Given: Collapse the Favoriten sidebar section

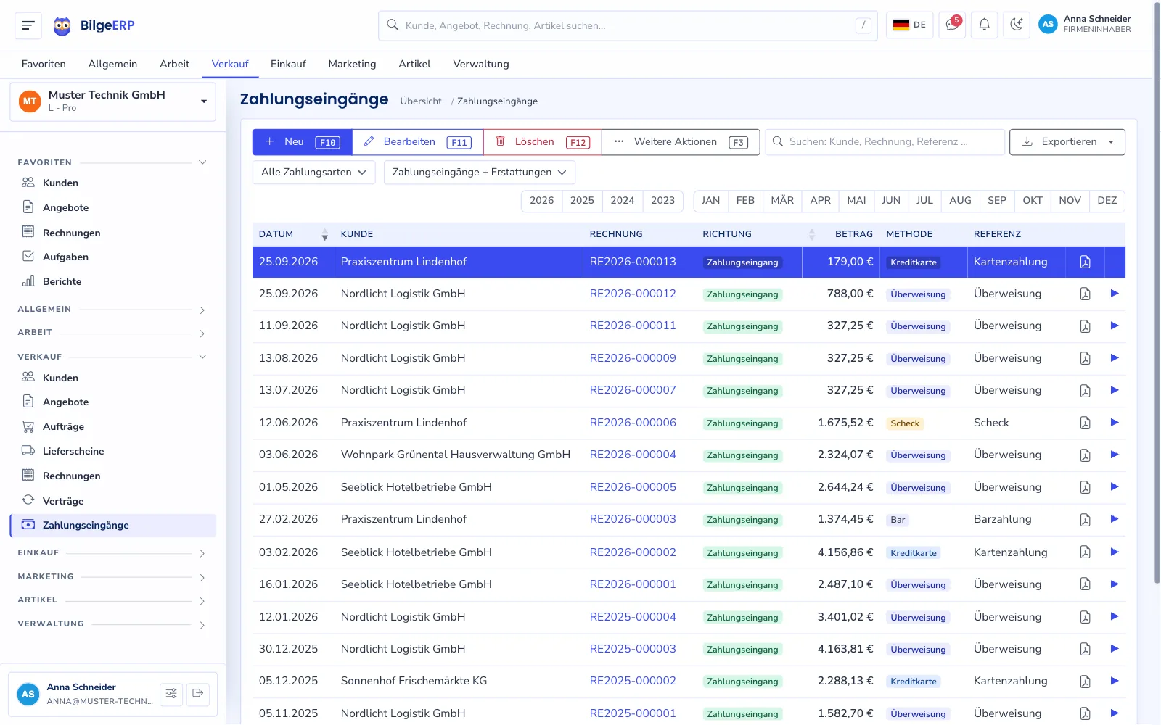Looking at the screenshot, I should click(202, 162).
